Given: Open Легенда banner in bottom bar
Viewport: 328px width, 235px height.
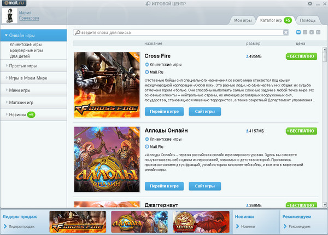Looking at the screenshot, I should point(201,222).
